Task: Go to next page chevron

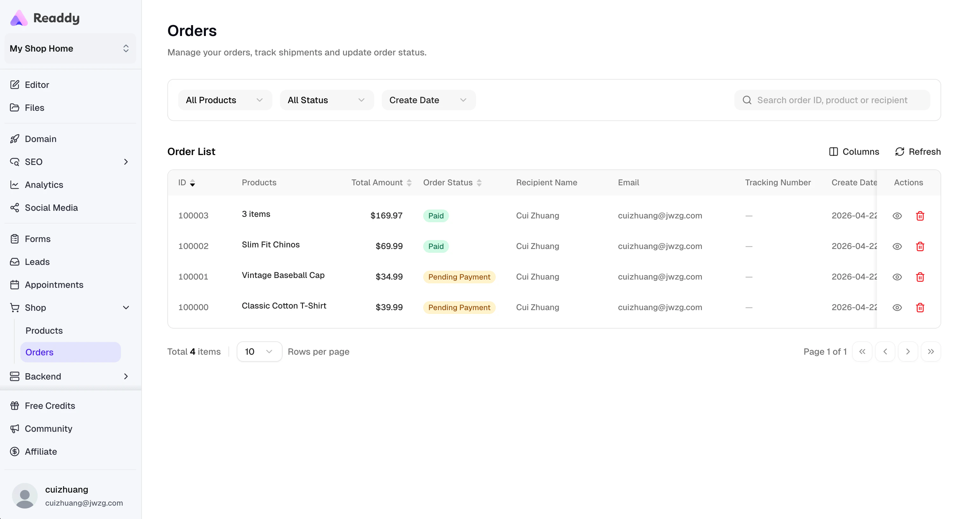Action: pos(908,352)
